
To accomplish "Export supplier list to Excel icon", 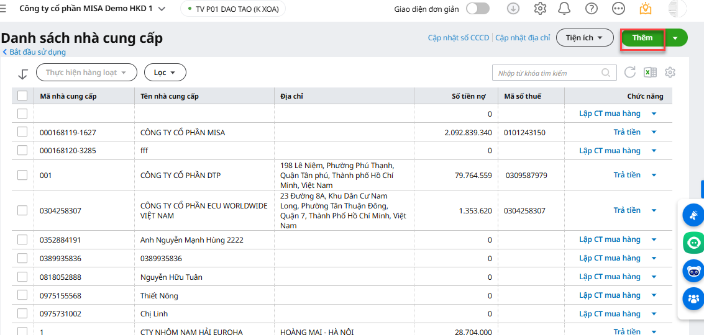I will 650,73.
